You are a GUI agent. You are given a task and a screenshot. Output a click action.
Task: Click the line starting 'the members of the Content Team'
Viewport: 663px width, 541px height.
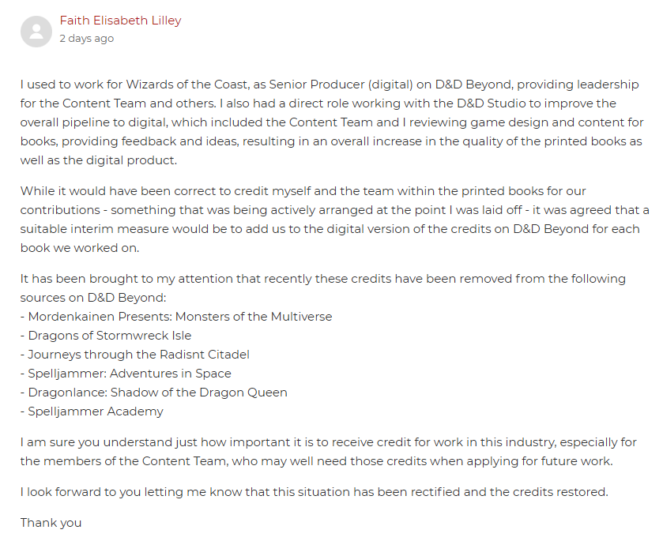[x=316, y=461]
